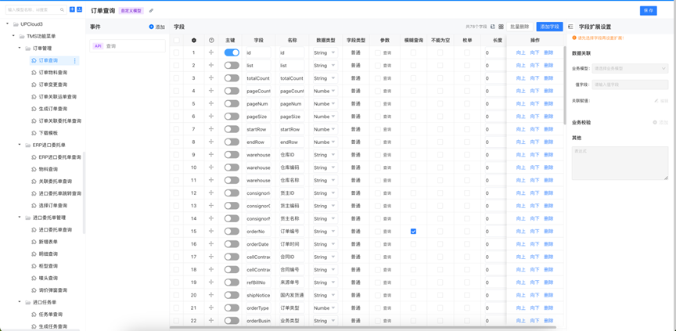This screenshot has height=331, width=676.
Task: Click the collapse icon beside 字段扩展设置 title
Action: click(570, 27)
